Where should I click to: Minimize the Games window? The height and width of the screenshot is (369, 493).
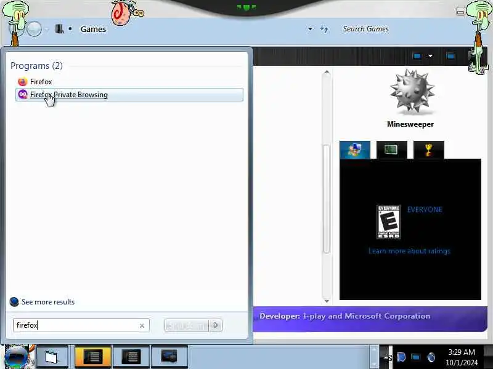click(460, 12)
